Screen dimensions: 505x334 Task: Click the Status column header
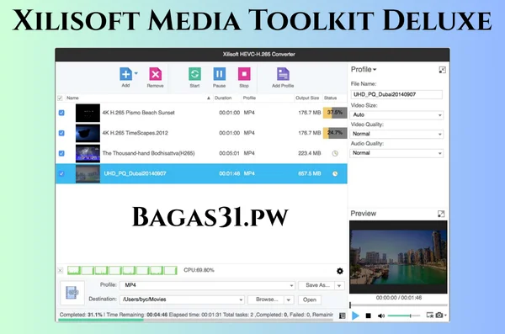point(330,98)
